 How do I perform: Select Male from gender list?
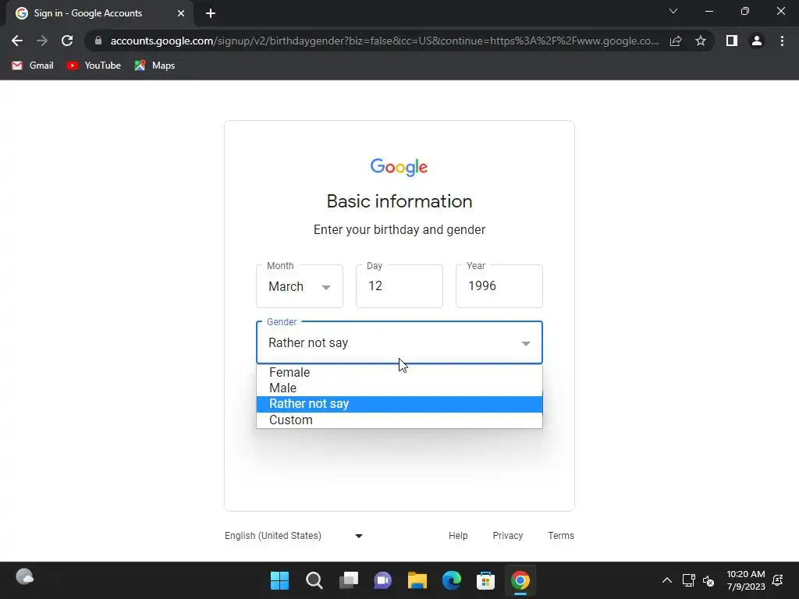point(399,388)
